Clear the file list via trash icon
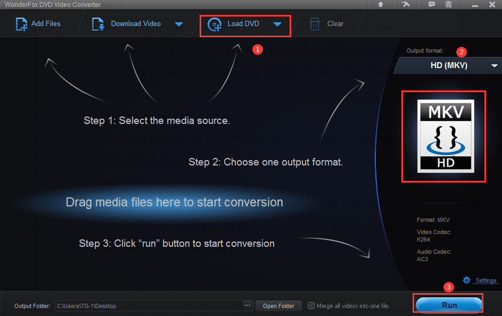The height and width of the screenshot is (316, 502). (x=315, y=24)
